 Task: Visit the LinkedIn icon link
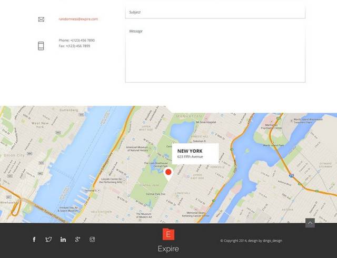[x=63, y=240]
